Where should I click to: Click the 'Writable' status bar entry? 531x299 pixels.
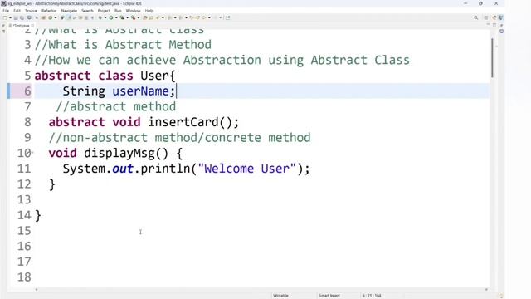point(280,296)
